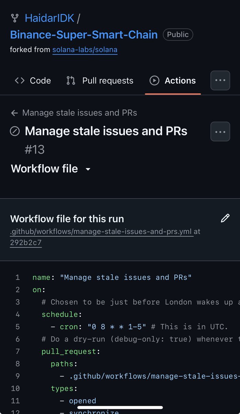Click the pull_request key on line 7
This screenshot has width=240, height=414.
[71, 352]
